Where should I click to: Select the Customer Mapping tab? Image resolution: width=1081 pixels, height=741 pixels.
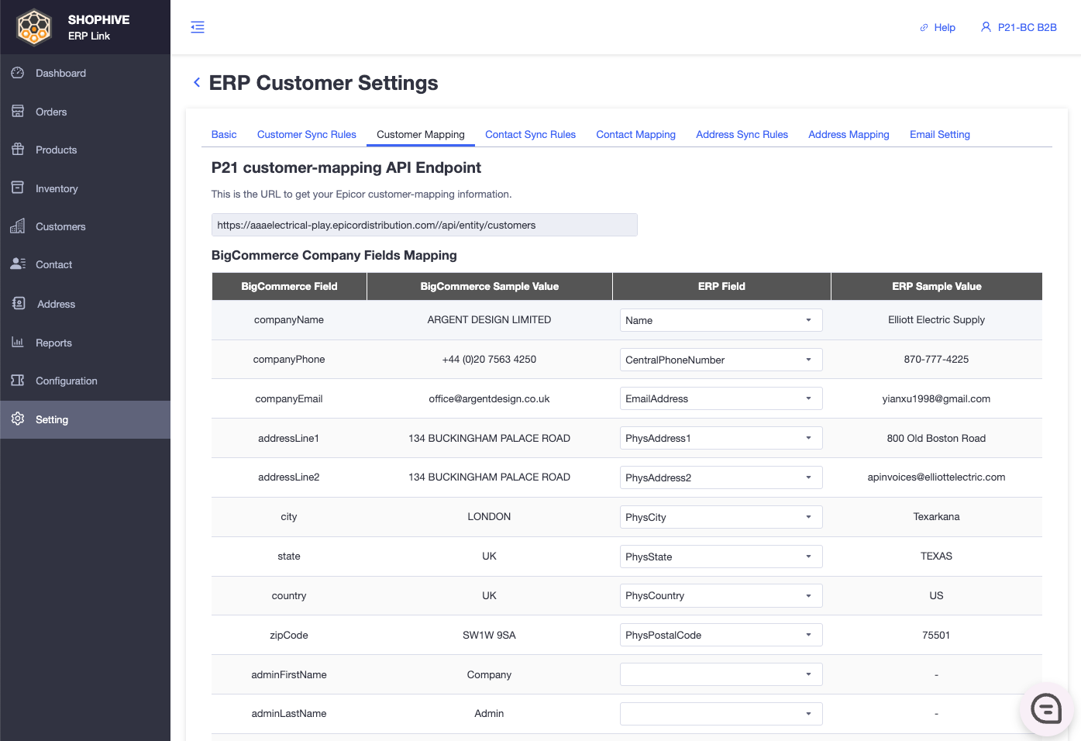click(421, 134)
